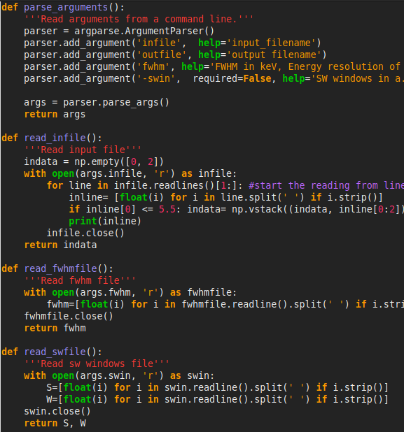Click argparse.ArgumentParser() in the parser assignment
404x432 pixels.
144,31
